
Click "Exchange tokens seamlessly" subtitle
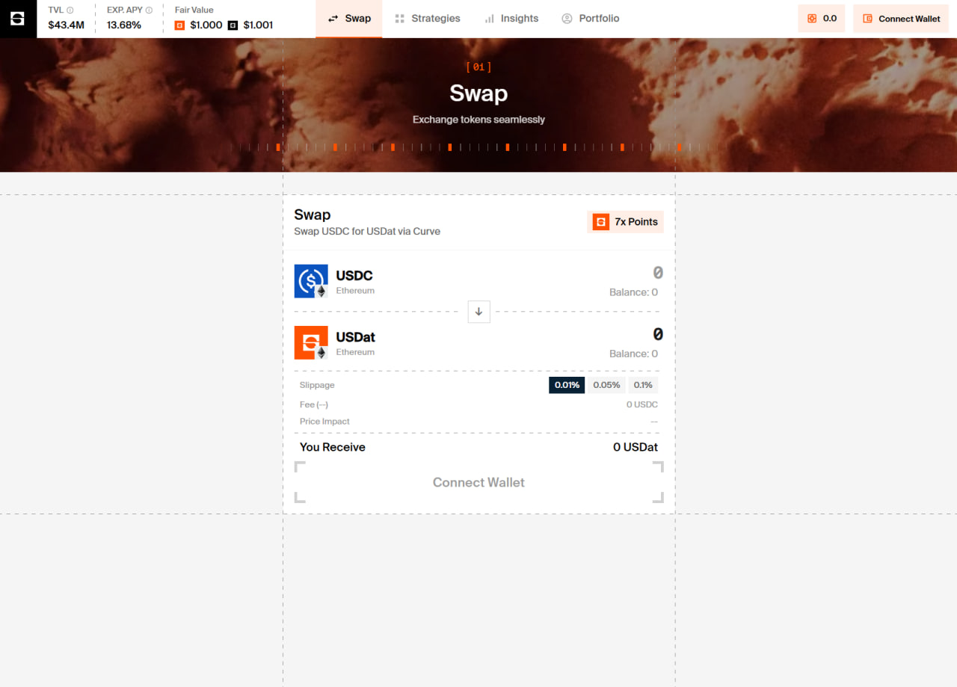(478, 120)
